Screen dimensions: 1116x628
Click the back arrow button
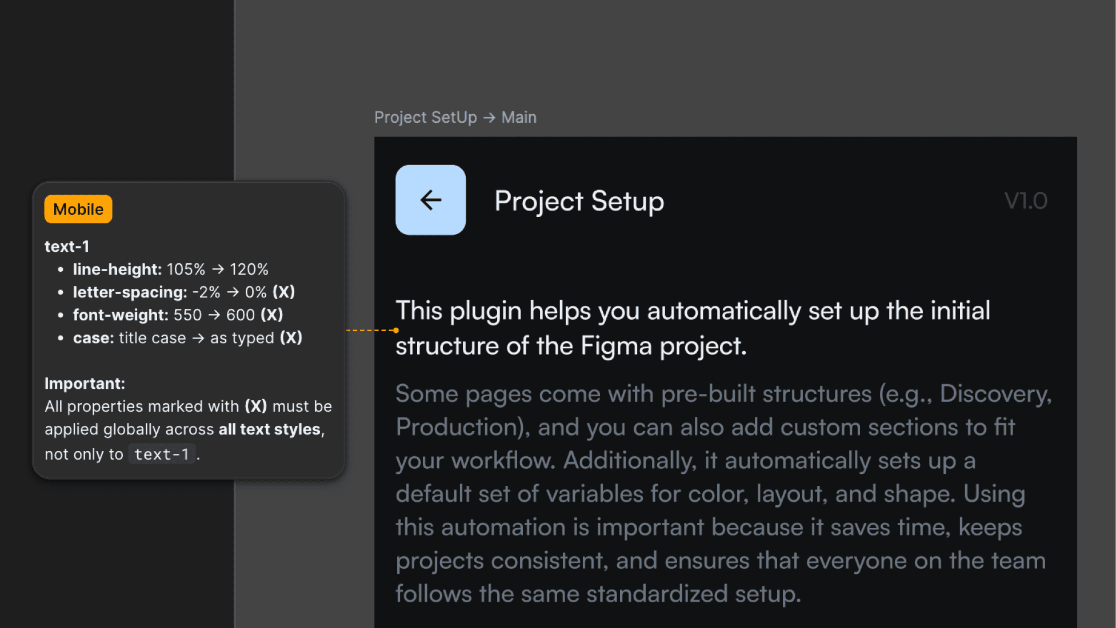pos(430,200)
